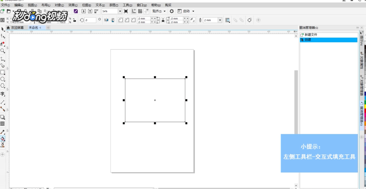Collapse the docker with double-arrow

(x=358, y=28)
